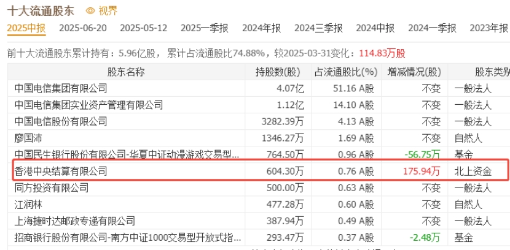Select the 2024中报 tab
510x250 pixels.
tap(375, 28)
